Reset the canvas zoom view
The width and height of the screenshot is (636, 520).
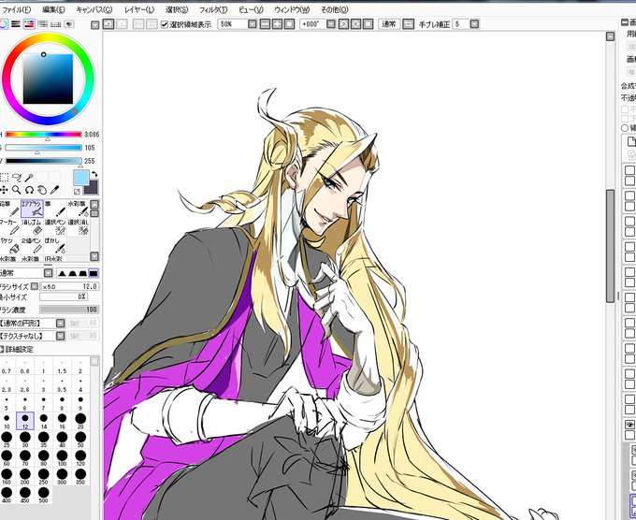click(x=289, y=24)
